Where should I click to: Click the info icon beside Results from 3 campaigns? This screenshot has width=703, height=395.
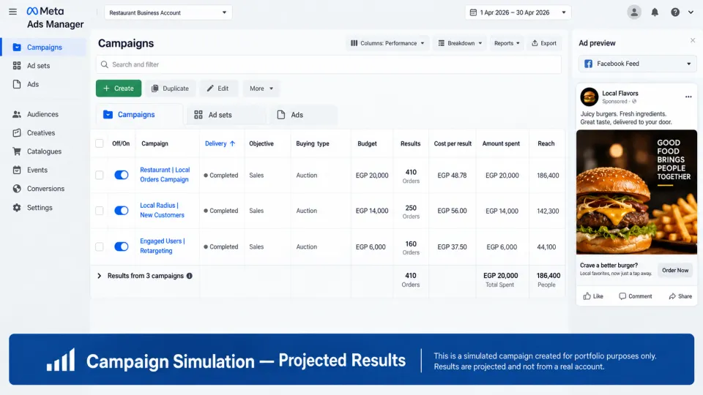click(190, 276)
